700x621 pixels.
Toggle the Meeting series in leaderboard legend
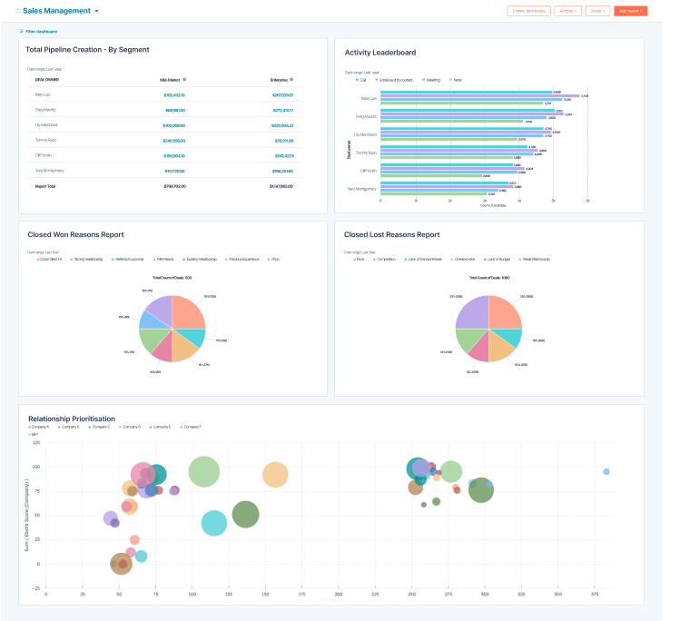[431, 80]
